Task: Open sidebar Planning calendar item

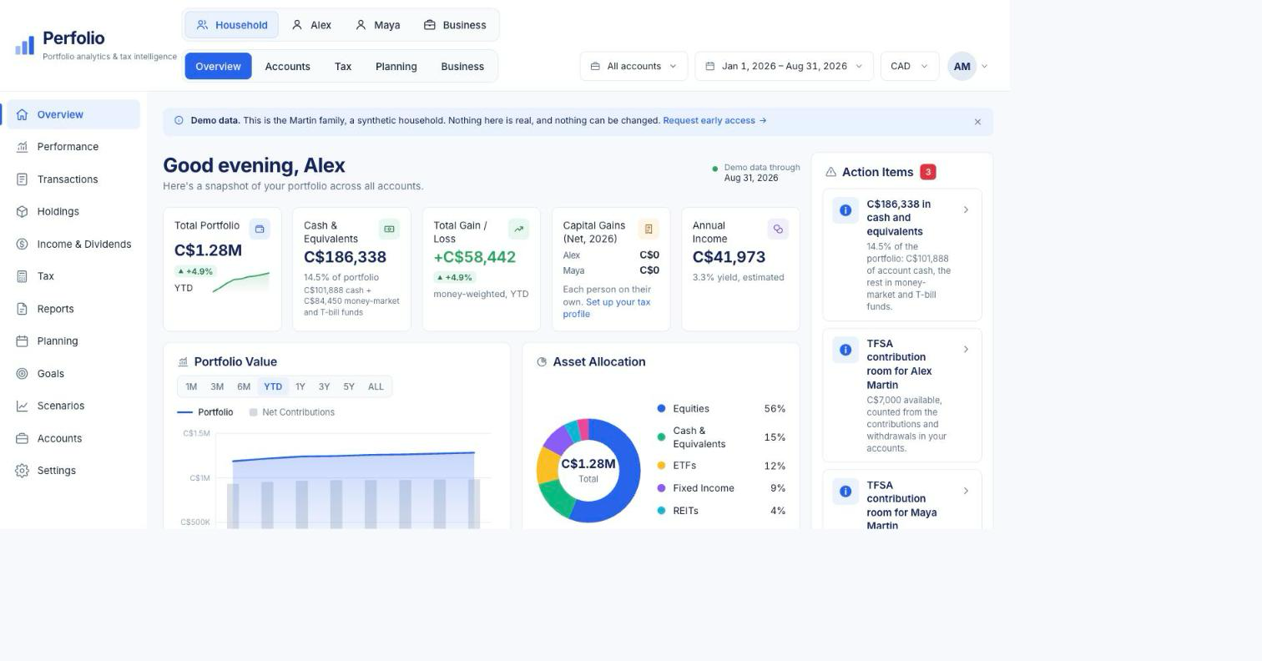Action: tap(73, 341)
